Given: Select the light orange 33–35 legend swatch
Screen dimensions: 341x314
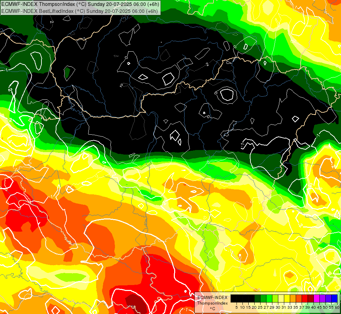Looking at the screenshot, I should click(293, 298).
